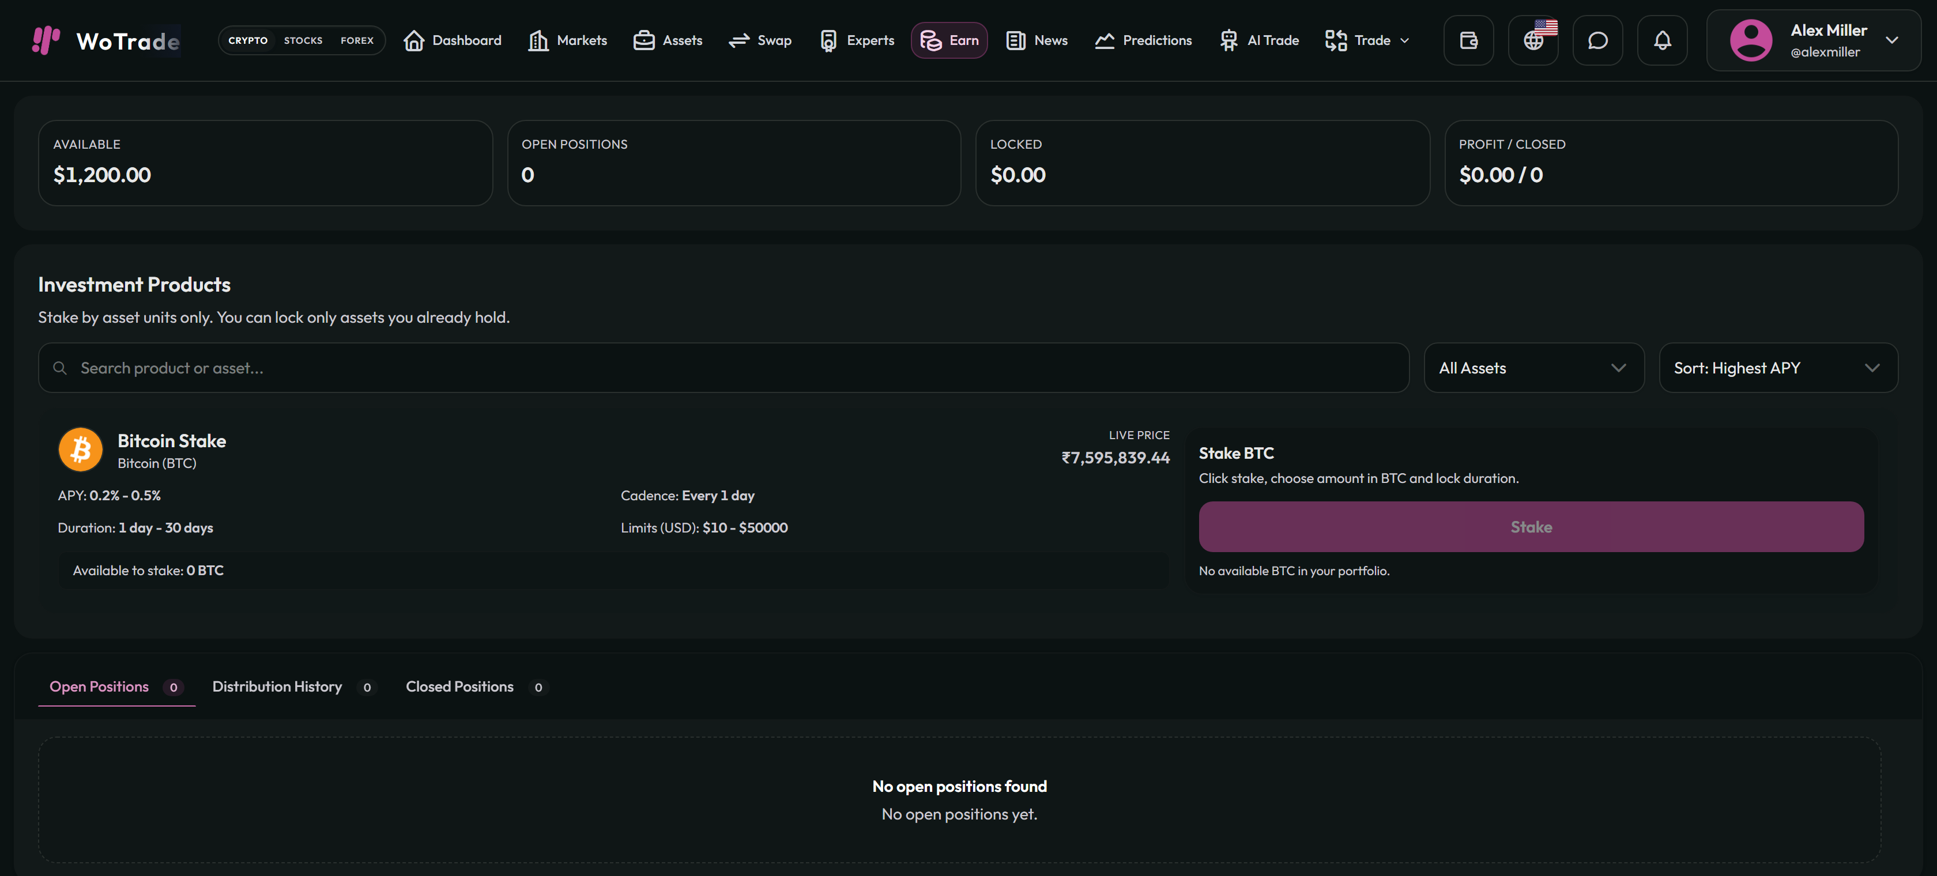Open the language globe with flag
Viewport: 1937px width, 876px height.
coord(1533,40)
